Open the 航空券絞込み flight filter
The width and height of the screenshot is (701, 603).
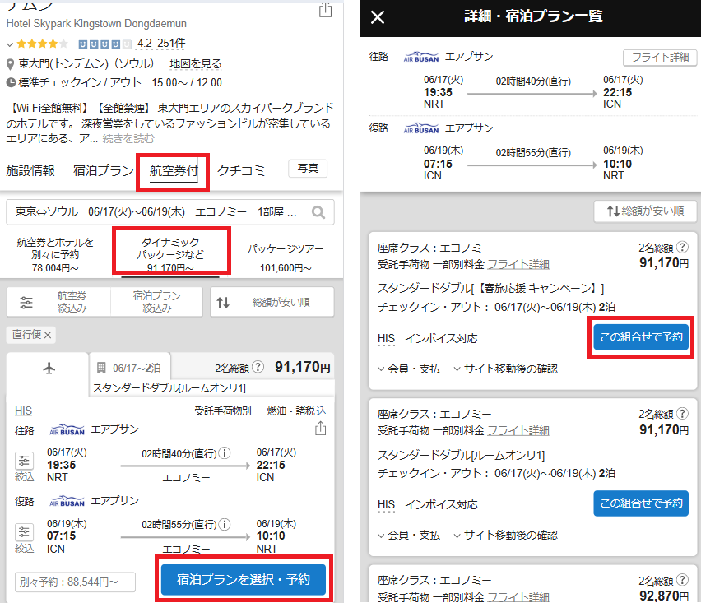(58, 302)
